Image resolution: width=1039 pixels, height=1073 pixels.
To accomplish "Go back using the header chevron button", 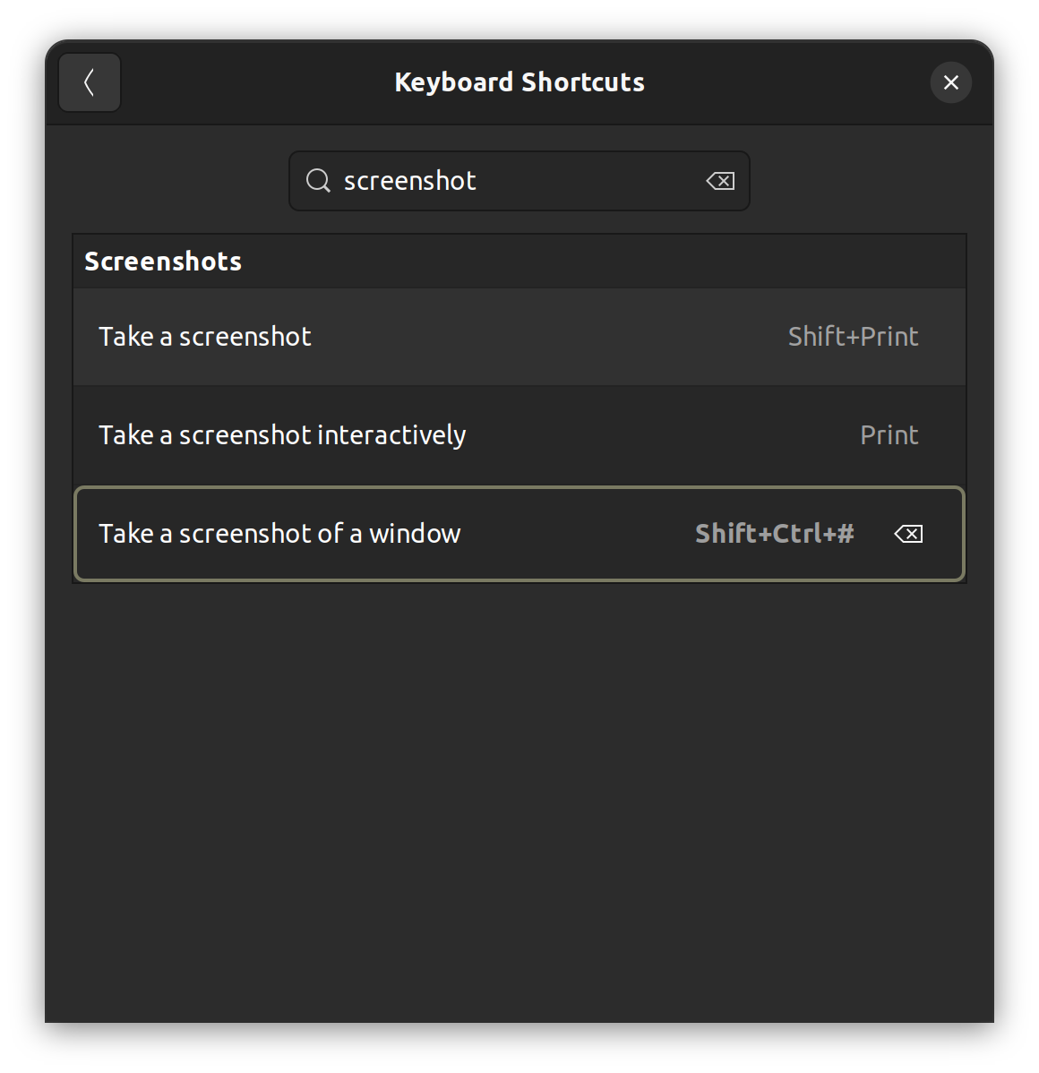I will pyautogui.click(x=90, y=82).
